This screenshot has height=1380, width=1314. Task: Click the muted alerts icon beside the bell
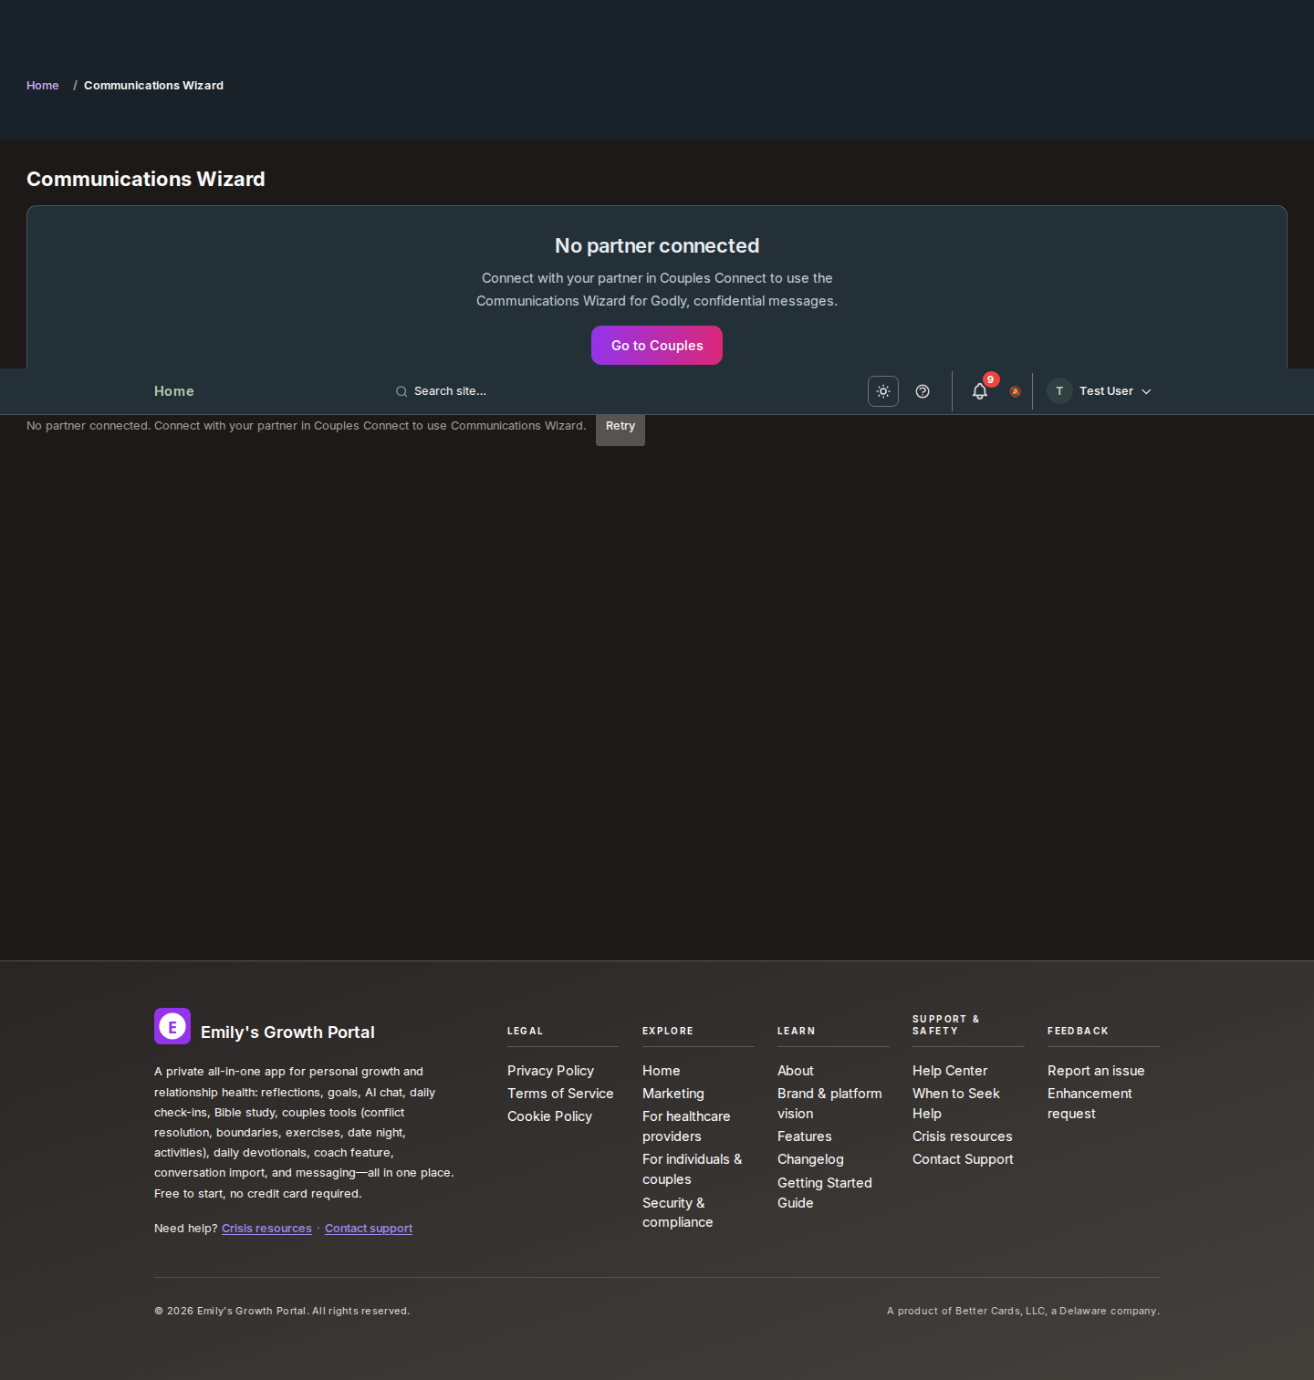pos(1015,391)
